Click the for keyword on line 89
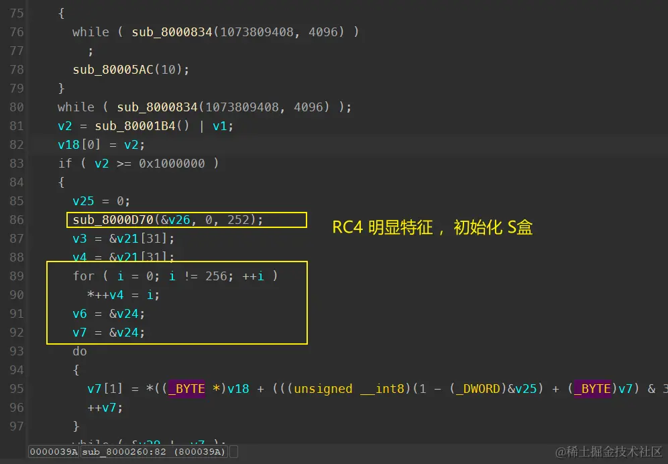This screenshot has width=668, height=464. [x=83, y=276]
